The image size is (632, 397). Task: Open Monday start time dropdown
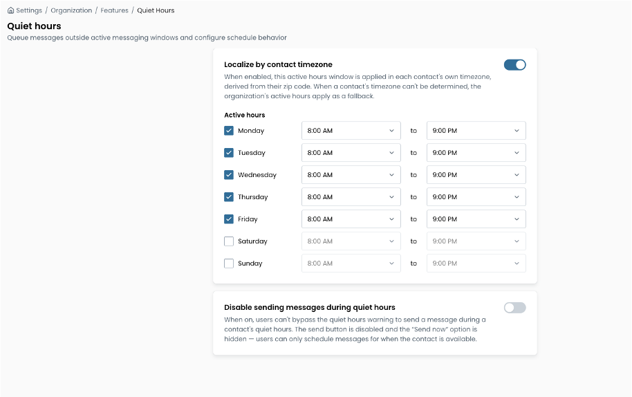tap(351, 131)
